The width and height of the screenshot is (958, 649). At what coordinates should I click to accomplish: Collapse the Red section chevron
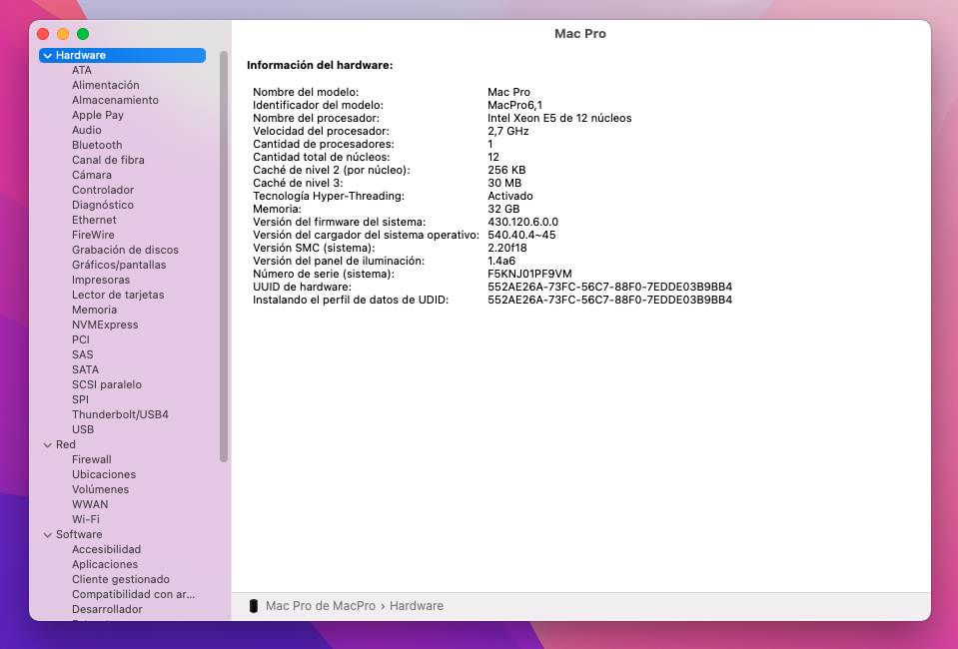click(x=48, y=445)
